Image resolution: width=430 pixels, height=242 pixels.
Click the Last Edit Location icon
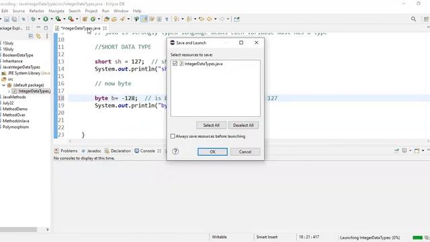[x=202, y=19]
